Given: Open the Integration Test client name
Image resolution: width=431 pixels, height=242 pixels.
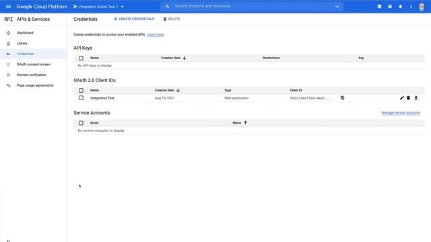Looking at the screenshot, I should pos(102,98).
